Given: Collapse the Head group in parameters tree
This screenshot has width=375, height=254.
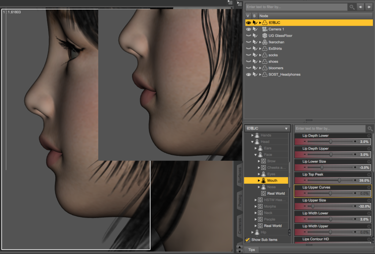Looking at the screenshot, I should point(252,142).
